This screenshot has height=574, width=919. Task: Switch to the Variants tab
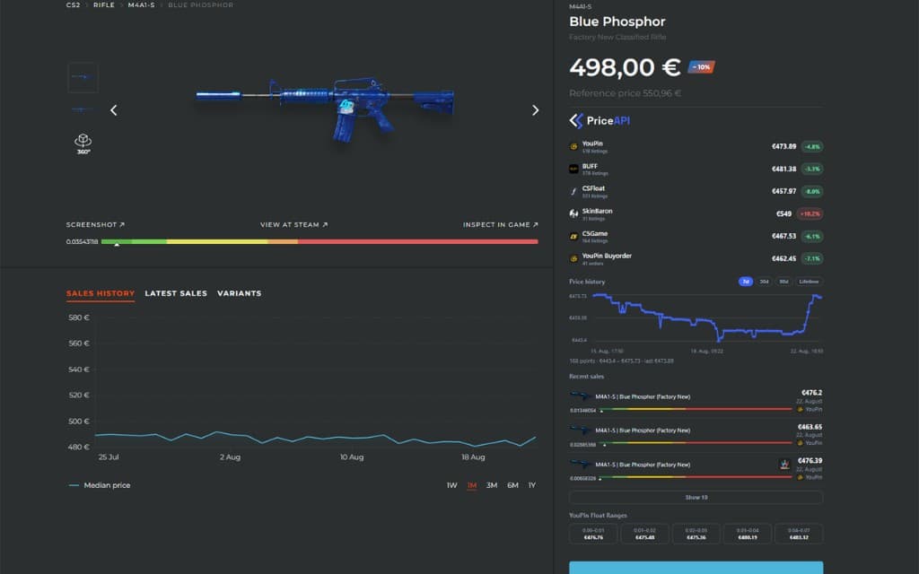239,293
